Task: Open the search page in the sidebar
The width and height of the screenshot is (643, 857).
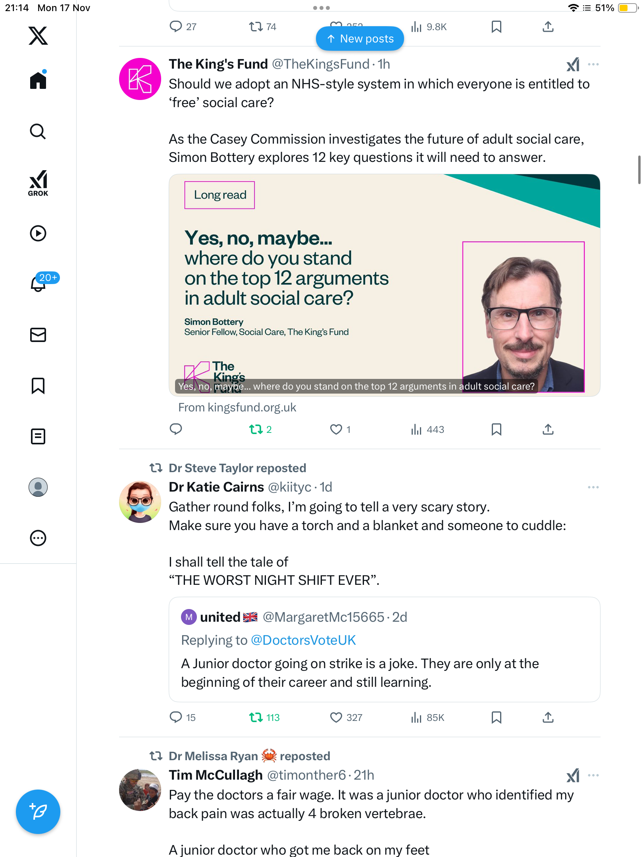Action: point(38,131)
